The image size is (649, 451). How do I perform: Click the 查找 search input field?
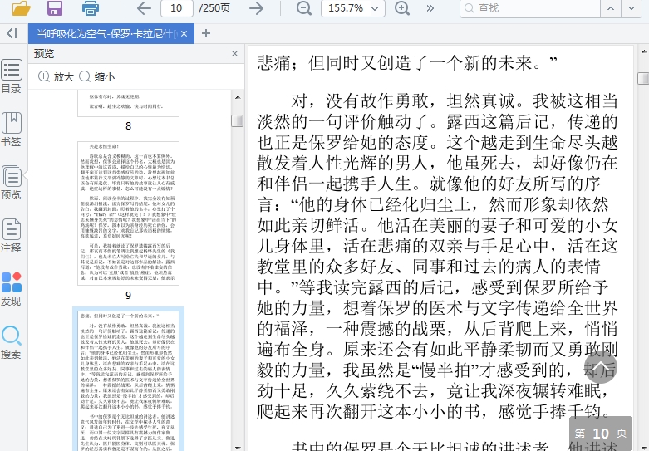point(529,8)
